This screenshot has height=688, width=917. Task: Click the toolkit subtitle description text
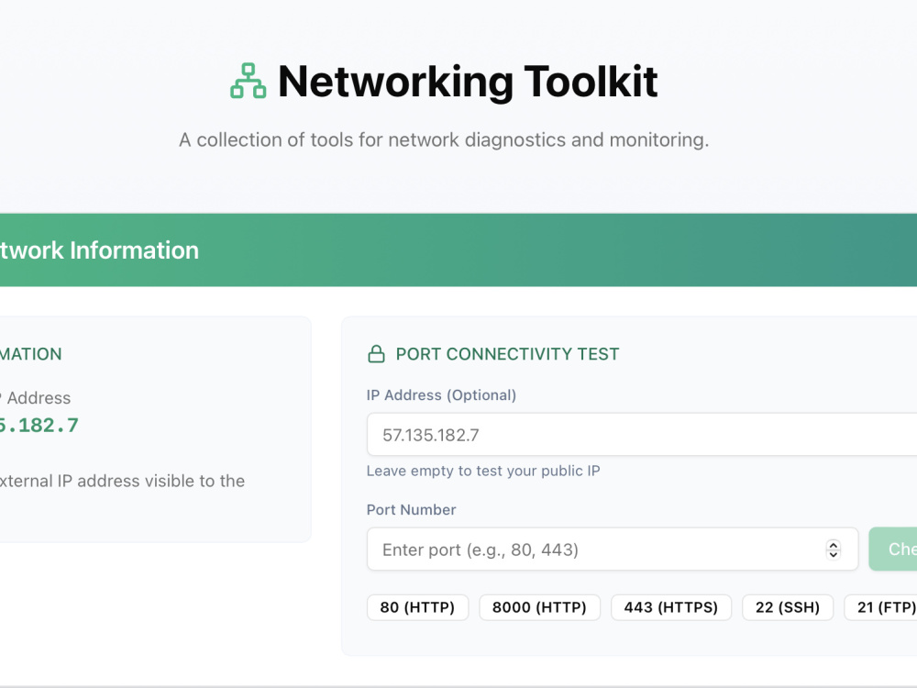click(444, 139)
